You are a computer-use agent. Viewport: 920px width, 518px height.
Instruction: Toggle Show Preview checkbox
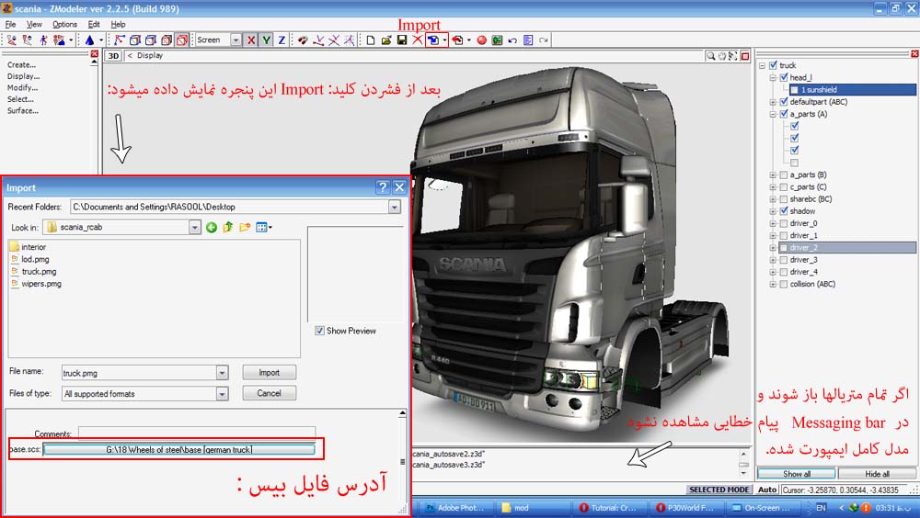point(320,331)
